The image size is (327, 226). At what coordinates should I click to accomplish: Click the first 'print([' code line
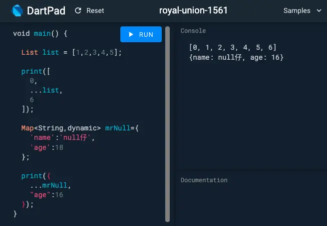pyautogui.click(x=35, y=71)
